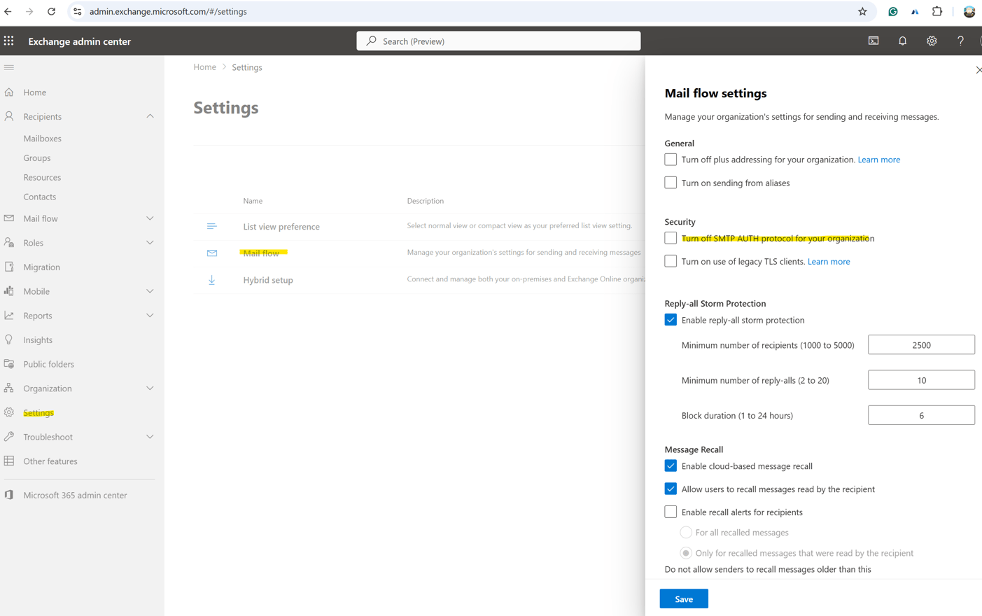The image size is (982, 616).
Task: Check Turn off SMTP AUTH protocol
Action: pyautogui.click(x=671, y=238)
